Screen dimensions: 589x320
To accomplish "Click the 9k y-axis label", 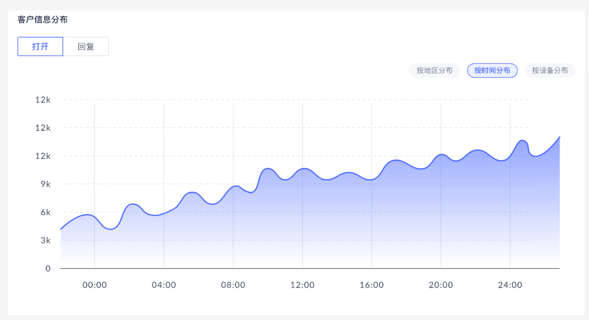I will pyautogui.click(x=45, y=184).
